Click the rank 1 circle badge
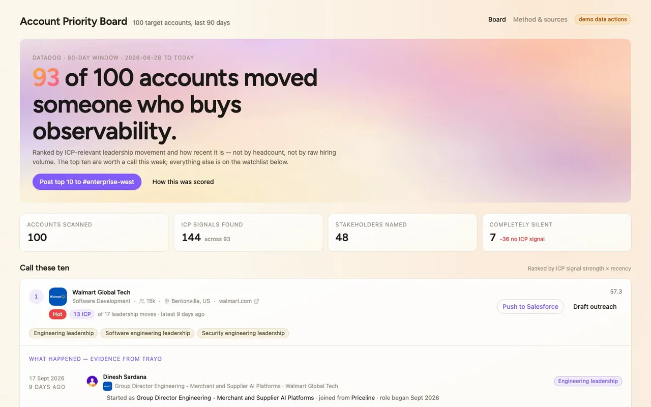651x407 pixels. pos(36,297)
